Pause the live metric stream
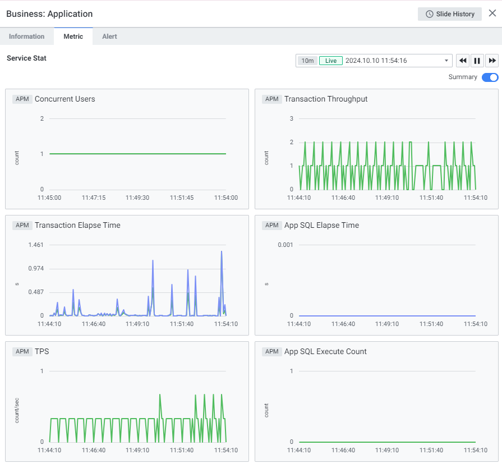Screen dimensions: 502x468 pos(477,61)
